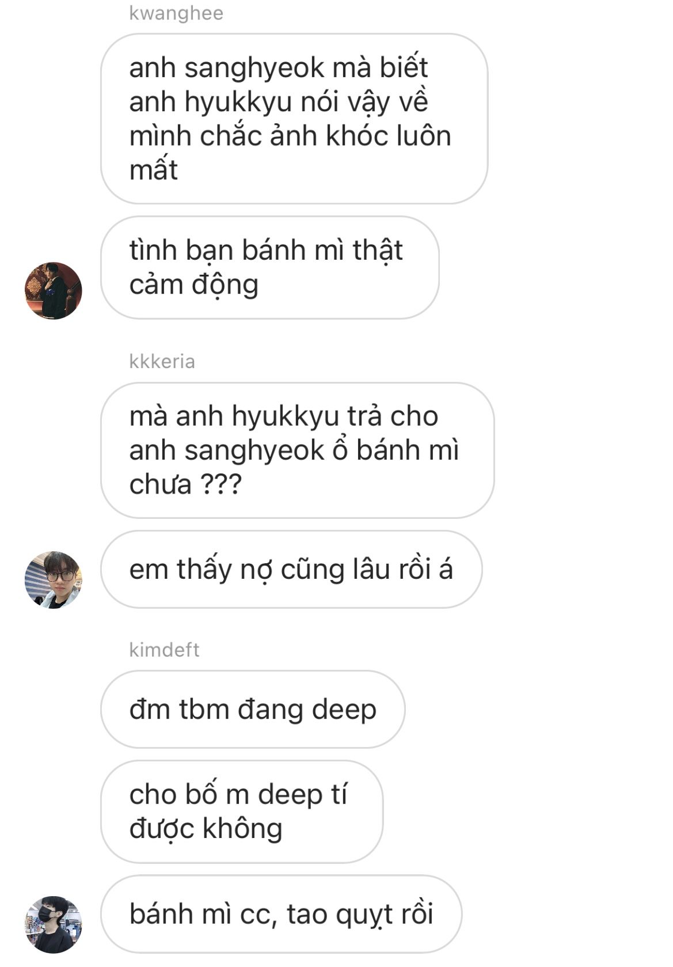This screenshot has width=673, height=967.
Task: Tap the kkkeria username label
Action: [162, 361]
